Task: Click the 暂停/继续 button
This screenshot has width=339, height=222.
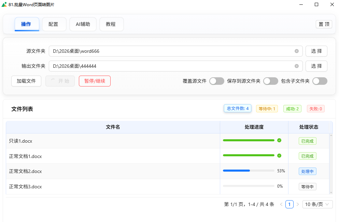Action: [x=95, y=81]
